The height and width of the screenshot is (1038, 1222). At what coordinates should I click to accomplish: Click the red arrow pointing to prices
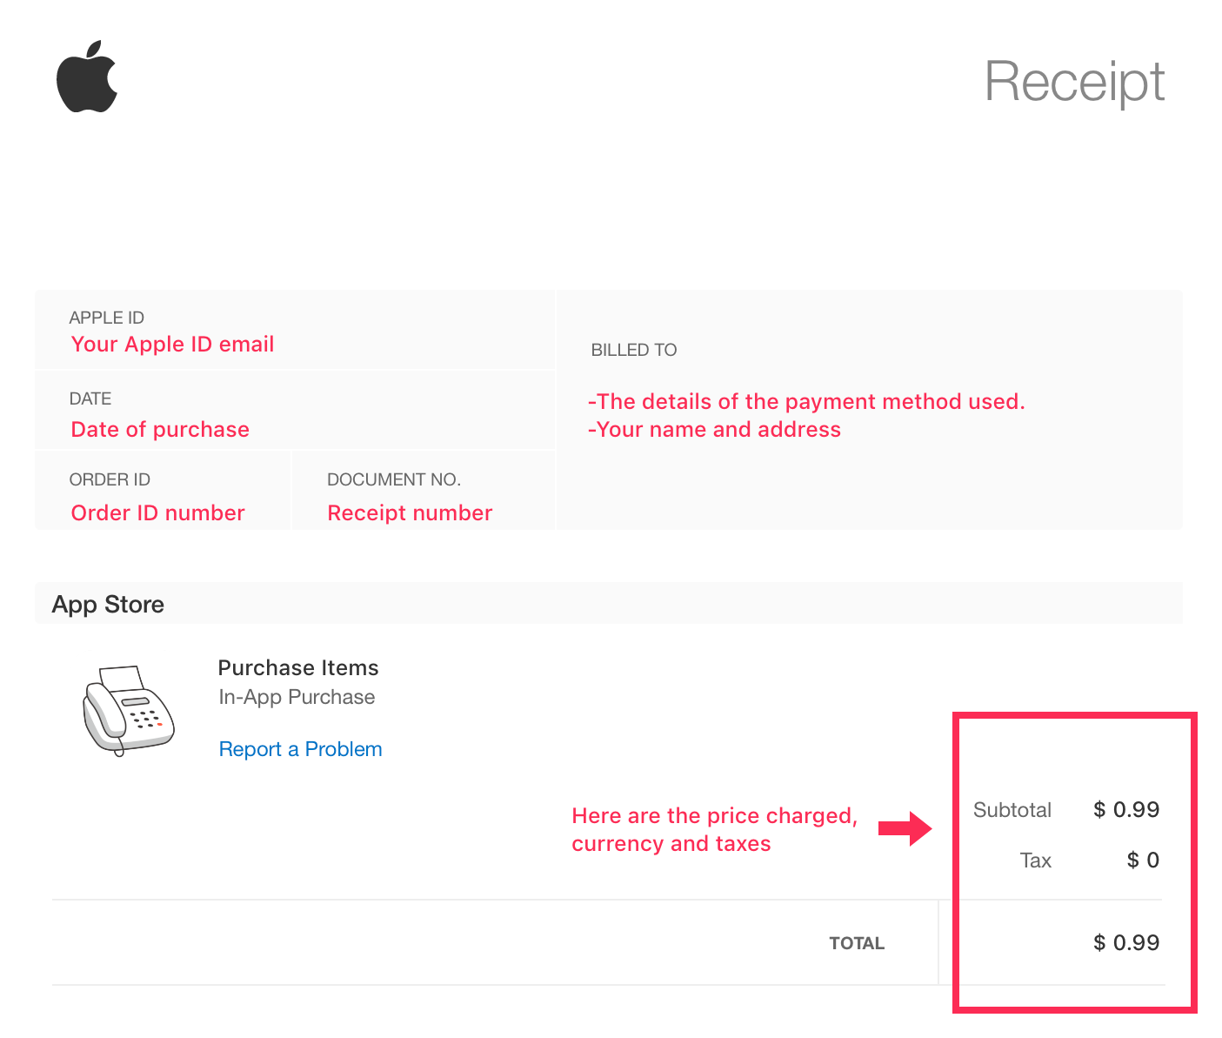point(905,828)
